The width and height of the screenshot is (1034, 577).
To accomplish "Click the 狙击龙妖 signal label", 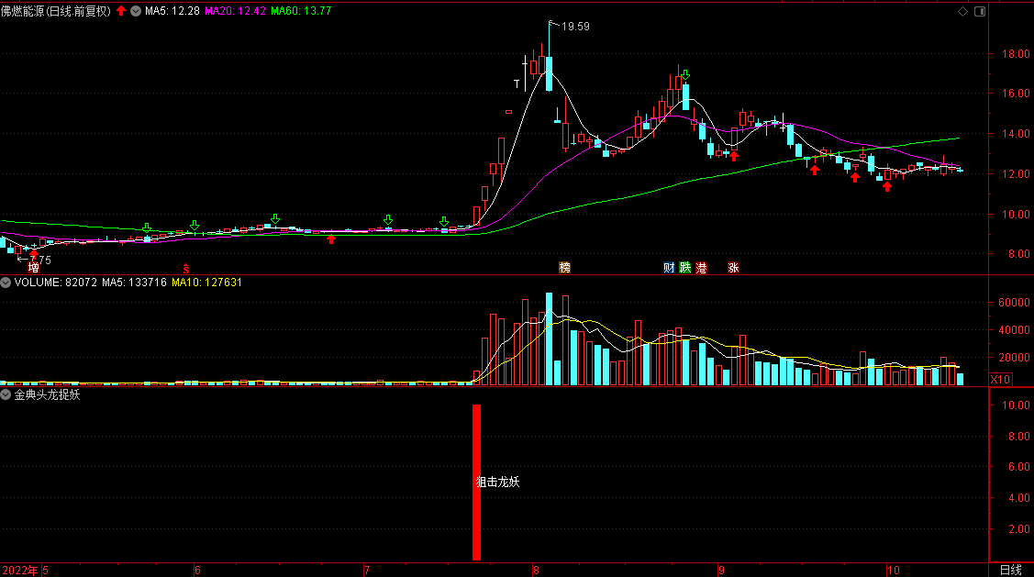I will tap(498, 482).
